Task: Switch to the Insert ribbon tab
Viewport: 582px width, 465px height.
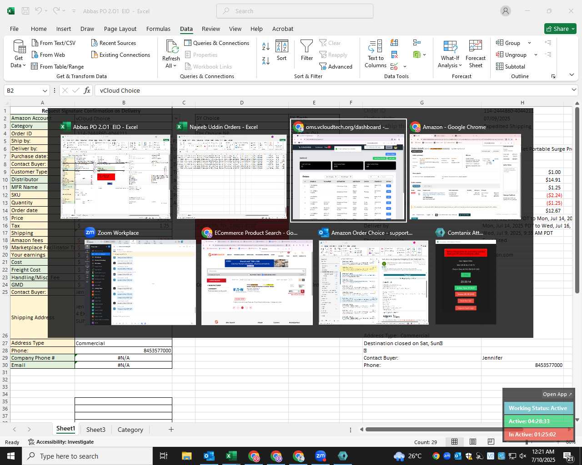Action: [64, 29]
